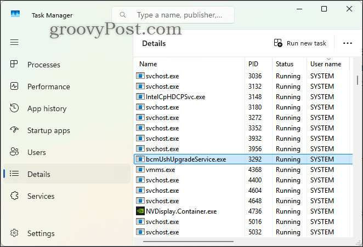Click Run new task button
The height and width of the screenshot is (247, 363).
pos(300,43)
